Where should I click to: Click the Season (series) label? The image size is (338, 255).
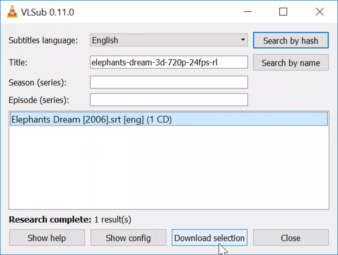pyautogui.click(x=37, y=83)
